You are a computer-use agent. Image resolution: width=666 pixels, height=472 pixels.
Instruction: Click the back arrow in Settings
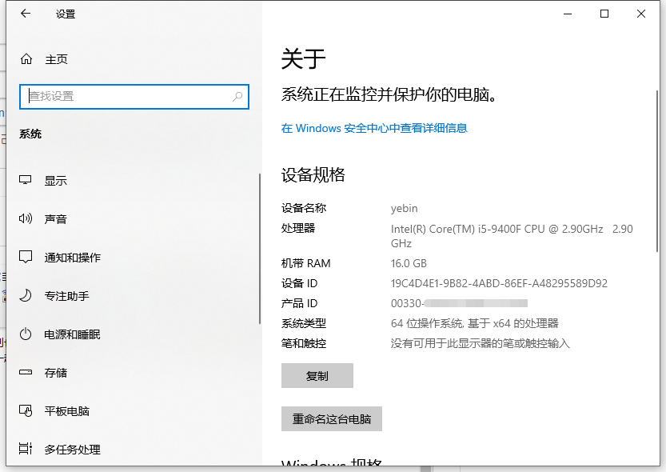coord(22,14)
